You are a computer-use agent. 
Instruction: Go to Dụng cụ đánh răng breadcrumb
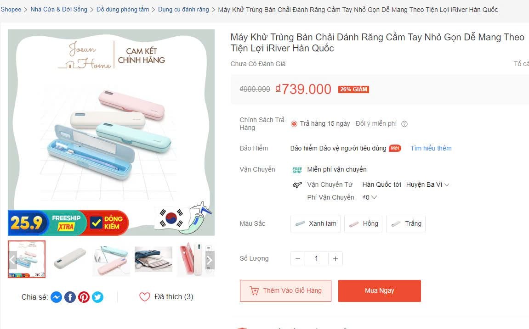pos(183,10)
